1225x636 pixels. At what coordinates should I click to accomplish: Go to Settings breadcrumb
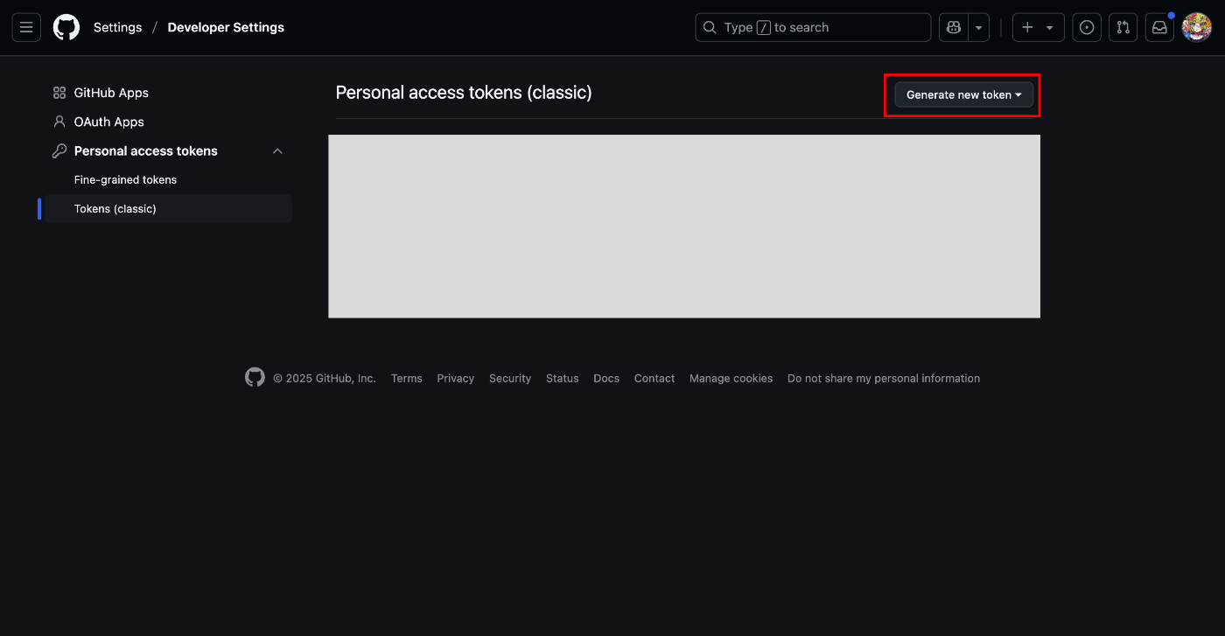[x=117, y=27]
